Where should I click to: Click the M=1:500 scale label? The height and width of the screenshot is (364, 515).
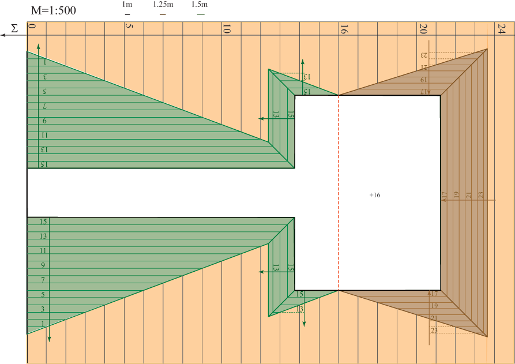tap(52, 10)
